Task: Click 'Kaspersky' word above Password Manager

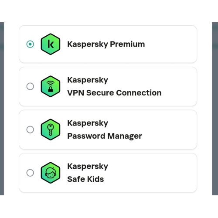Action: tap(88, 123)
